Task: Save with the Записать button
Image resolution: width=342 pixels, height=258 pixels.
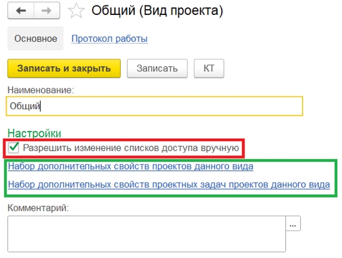Action: point(157,69)
